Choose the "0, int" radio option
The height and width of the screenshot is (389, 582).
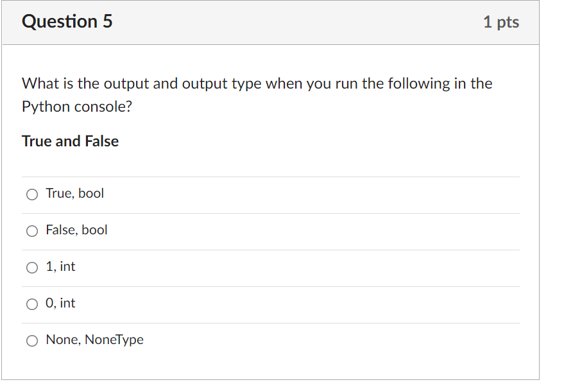[x=32, y=304]
